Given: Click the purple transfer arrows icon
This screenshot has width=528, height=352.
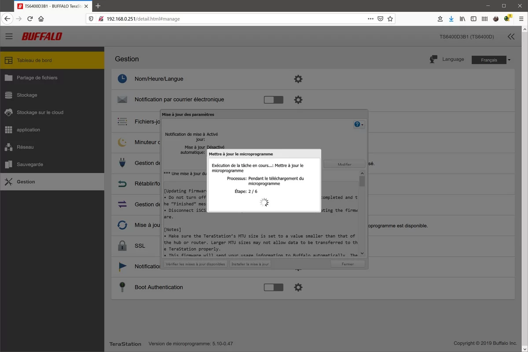Looking at the screenshot, I should [x=122, y=204].
